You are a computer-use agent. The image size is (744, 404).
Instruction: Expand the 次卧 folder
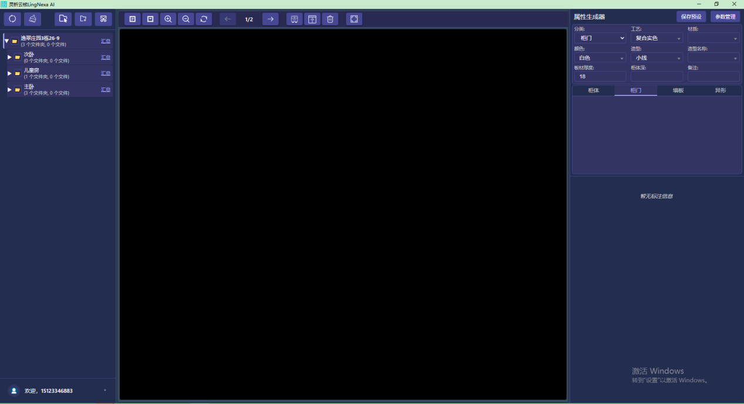point(9,57)
